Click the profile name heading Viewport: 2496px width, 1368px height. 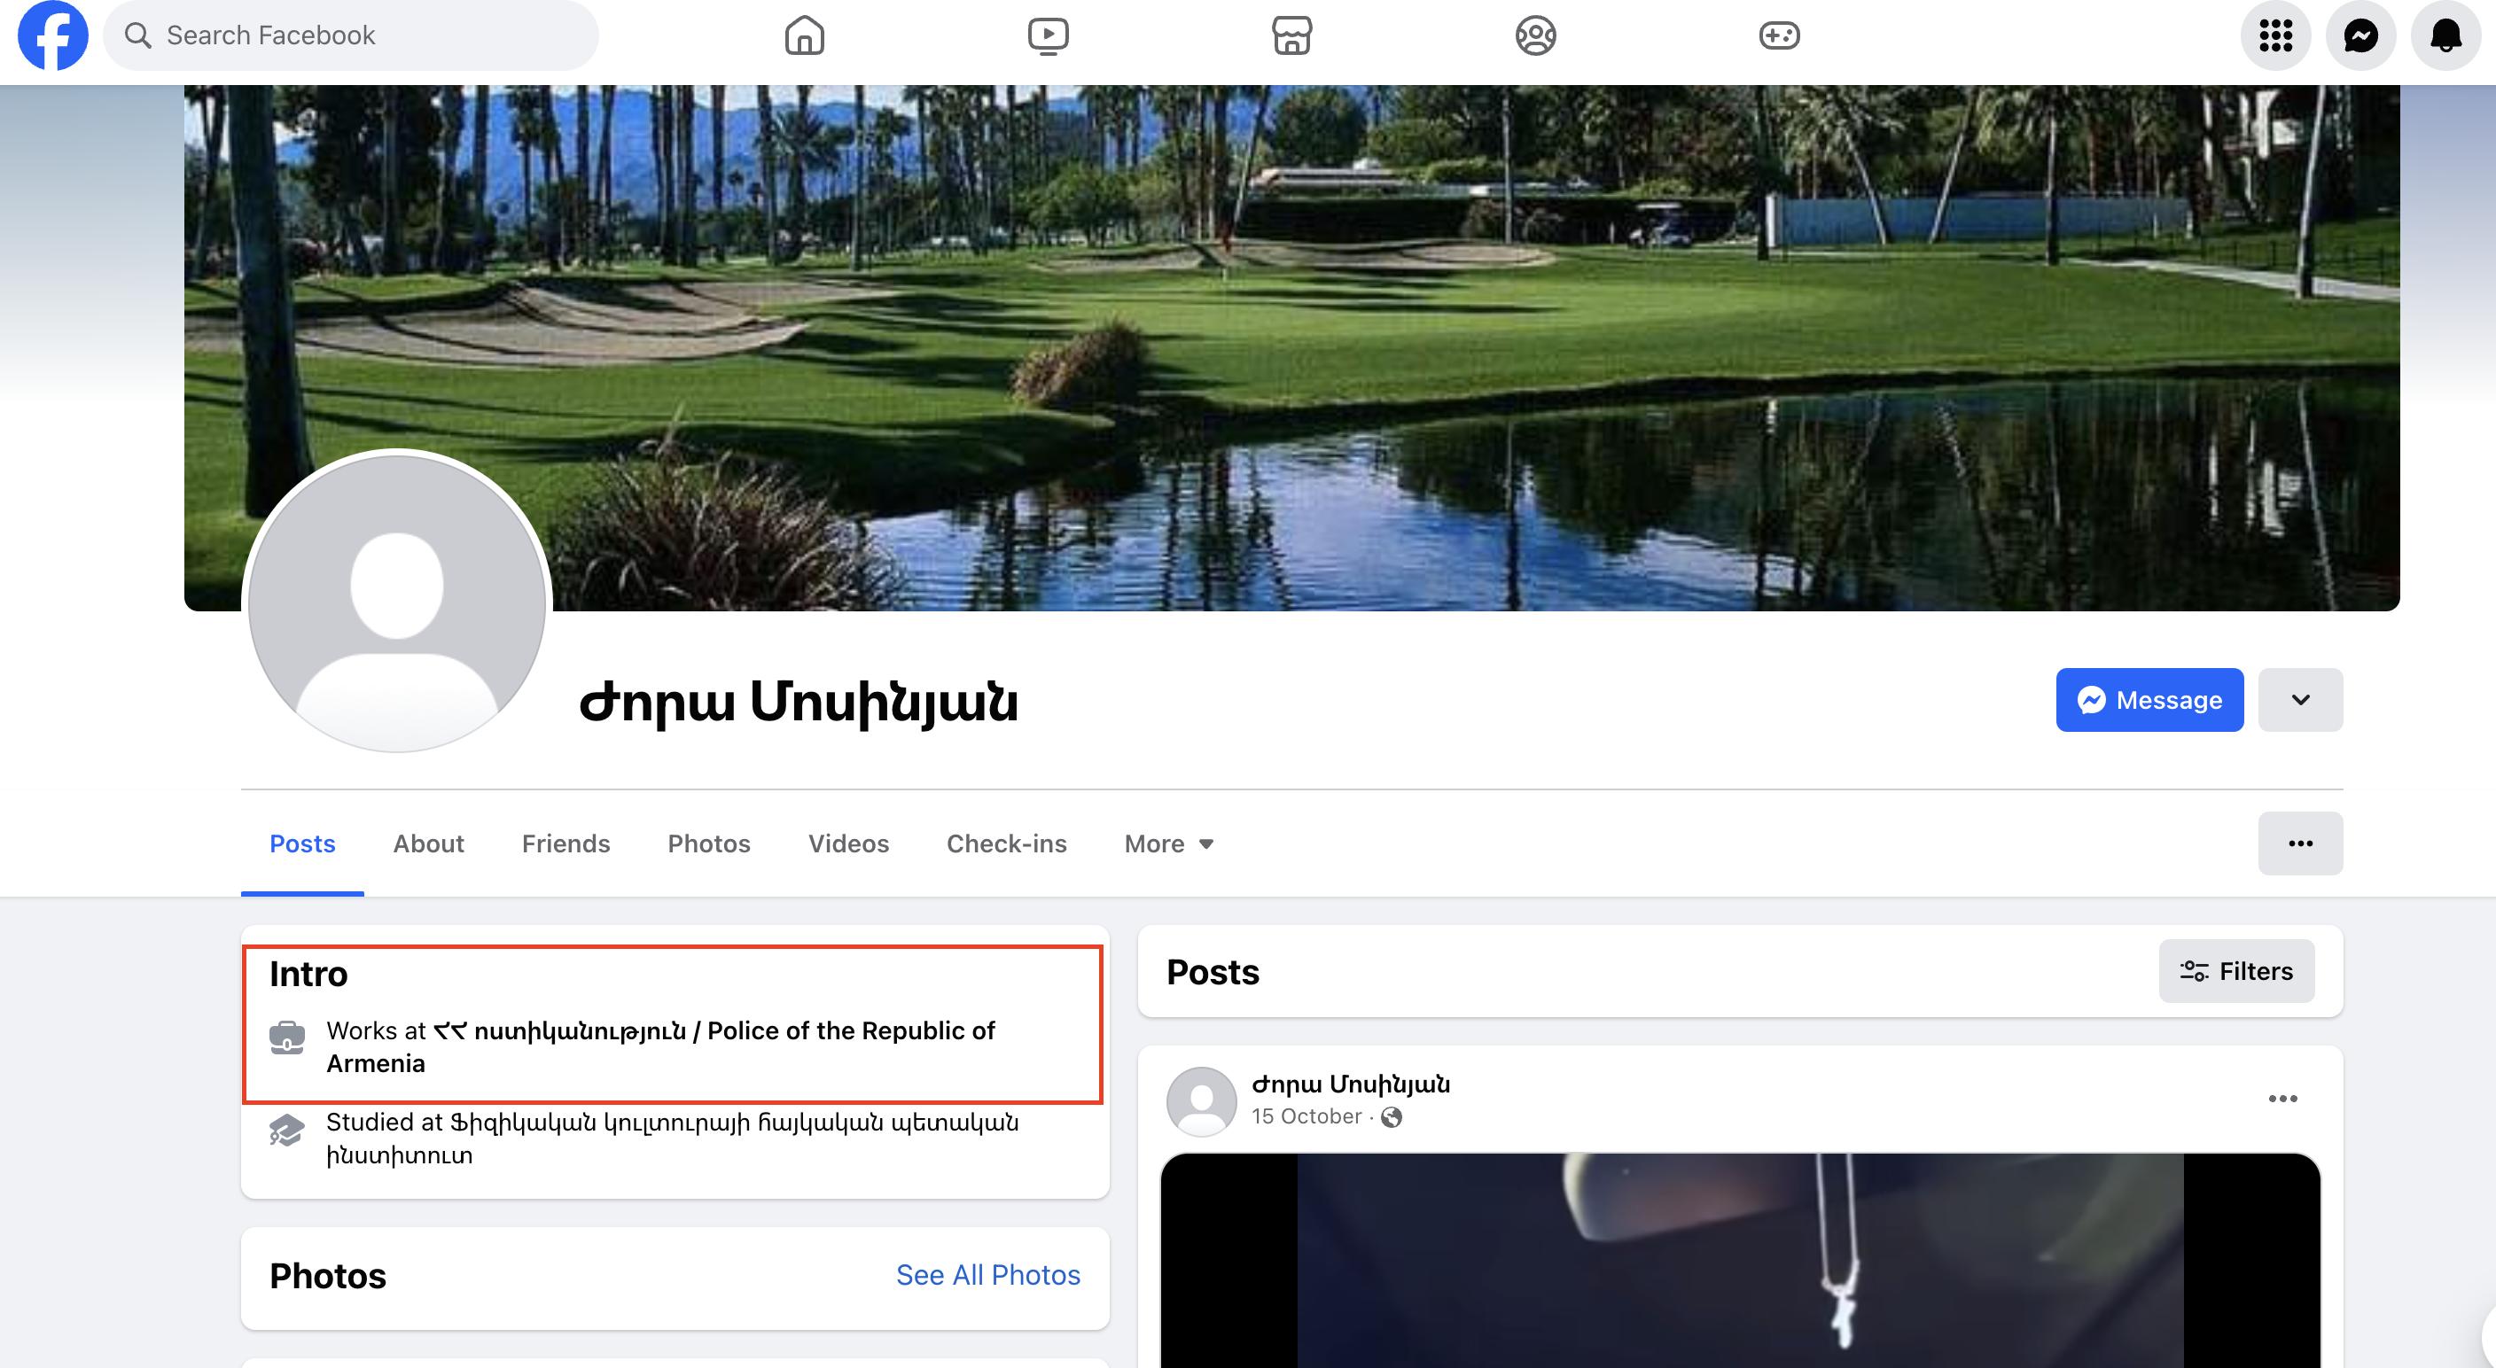(x=799, y=703)
